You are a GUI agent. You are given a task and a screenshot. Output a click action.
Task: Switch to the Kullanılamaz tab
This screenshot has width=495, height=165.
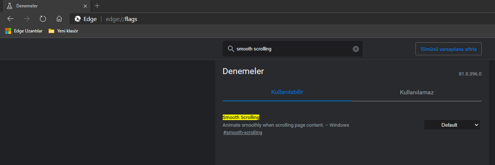pyautogui.click(x=417, y=92)
